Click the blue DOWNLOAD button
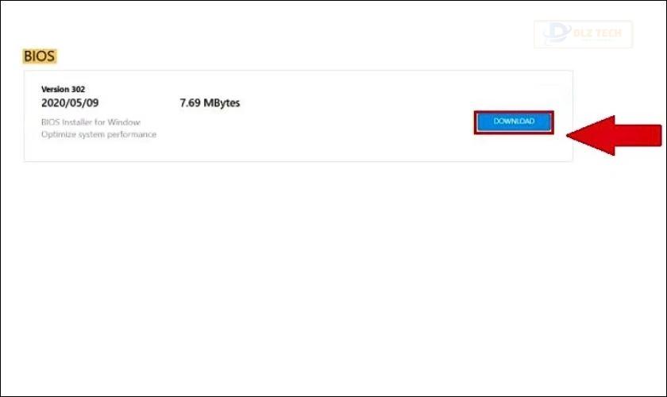The image size is (667, 397). pyautogui.click(x=514, y=122)
